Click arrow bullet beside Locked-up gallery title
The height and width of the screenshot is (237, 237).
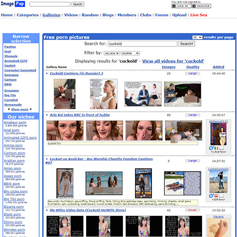[47, 159]
